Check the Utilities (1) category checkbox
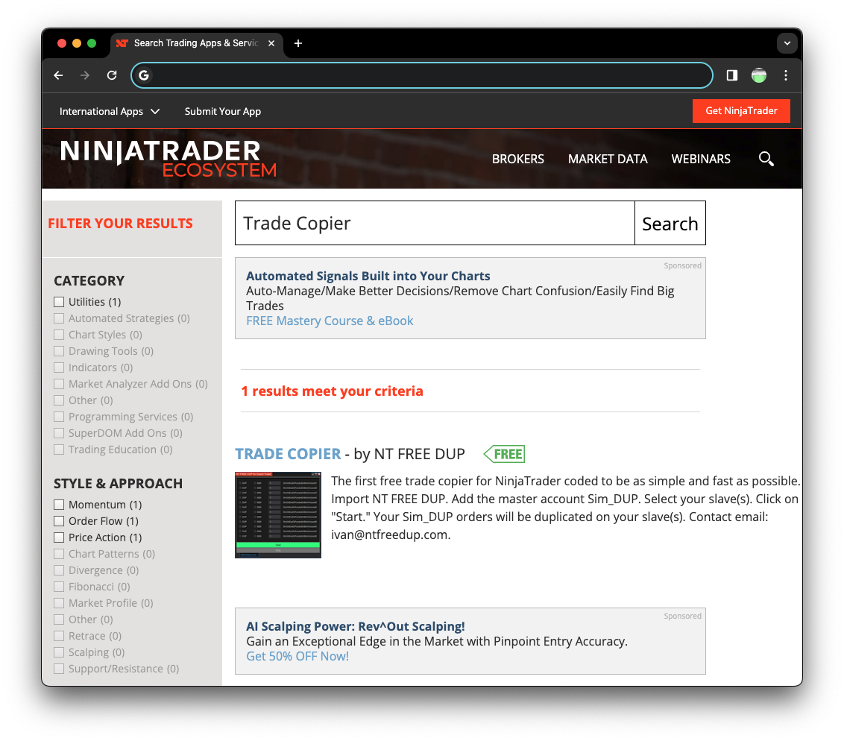 tap(59, 302)
